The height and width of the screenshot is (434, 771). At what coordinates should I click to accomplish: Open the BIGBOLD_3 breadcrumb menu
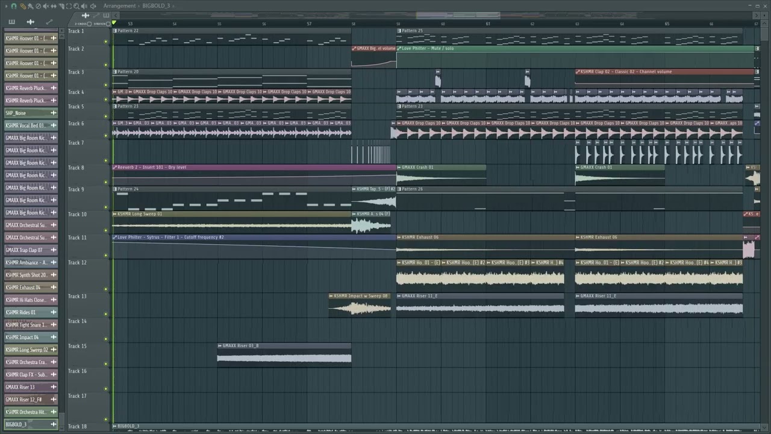156,6
